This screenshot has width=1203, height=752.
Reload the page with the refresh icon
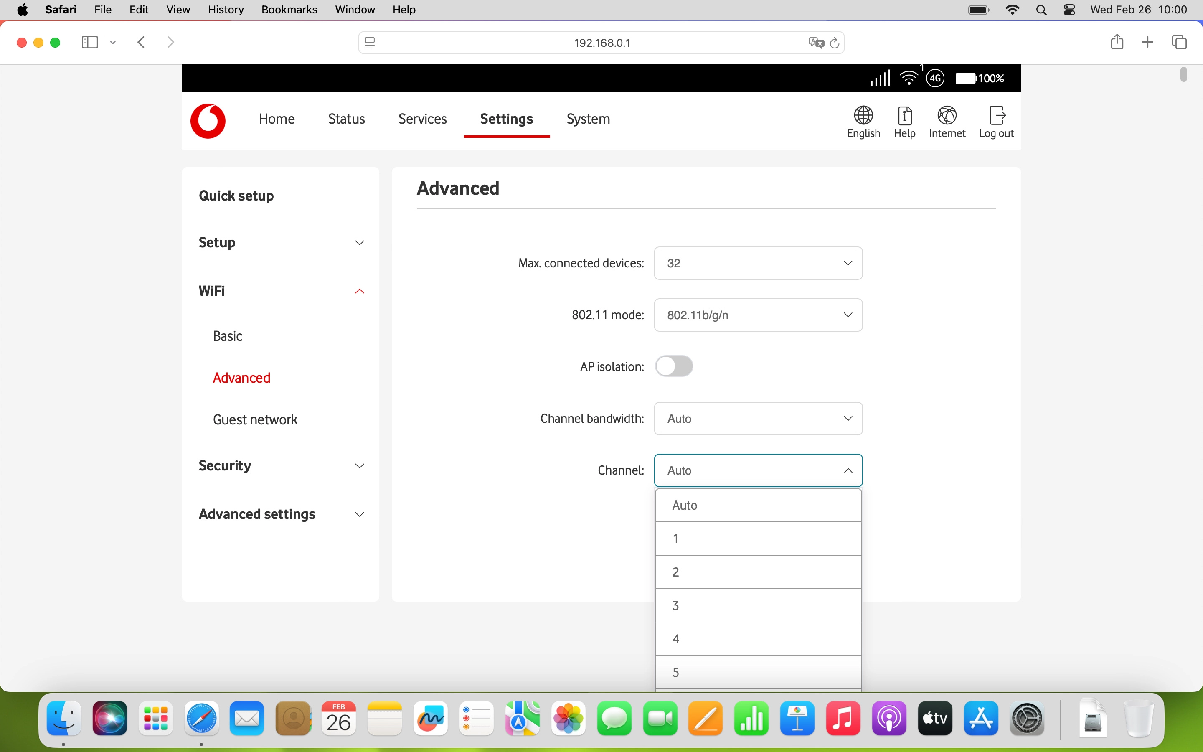(x=835, y=43)
